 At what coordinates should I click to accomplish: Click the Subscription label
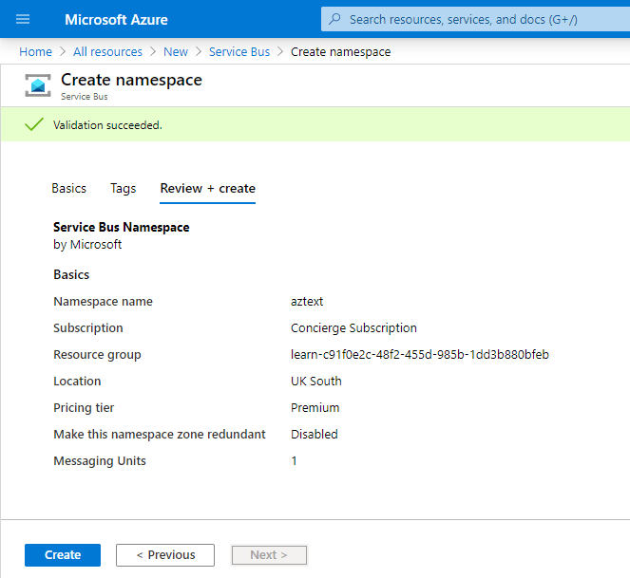(x=88, y=328)
